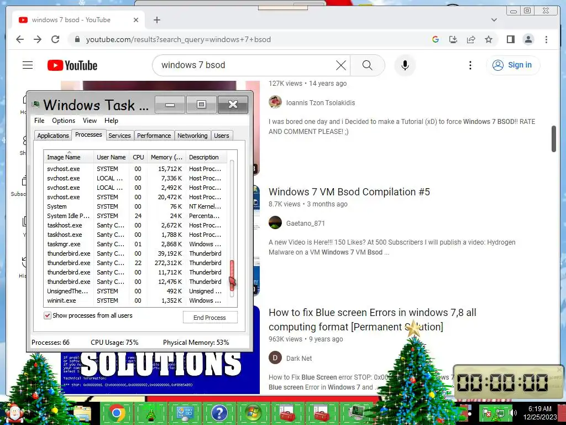Select the taskmgr.exe process row
This screenshot has width=566, height=425.
coord(135,244)
